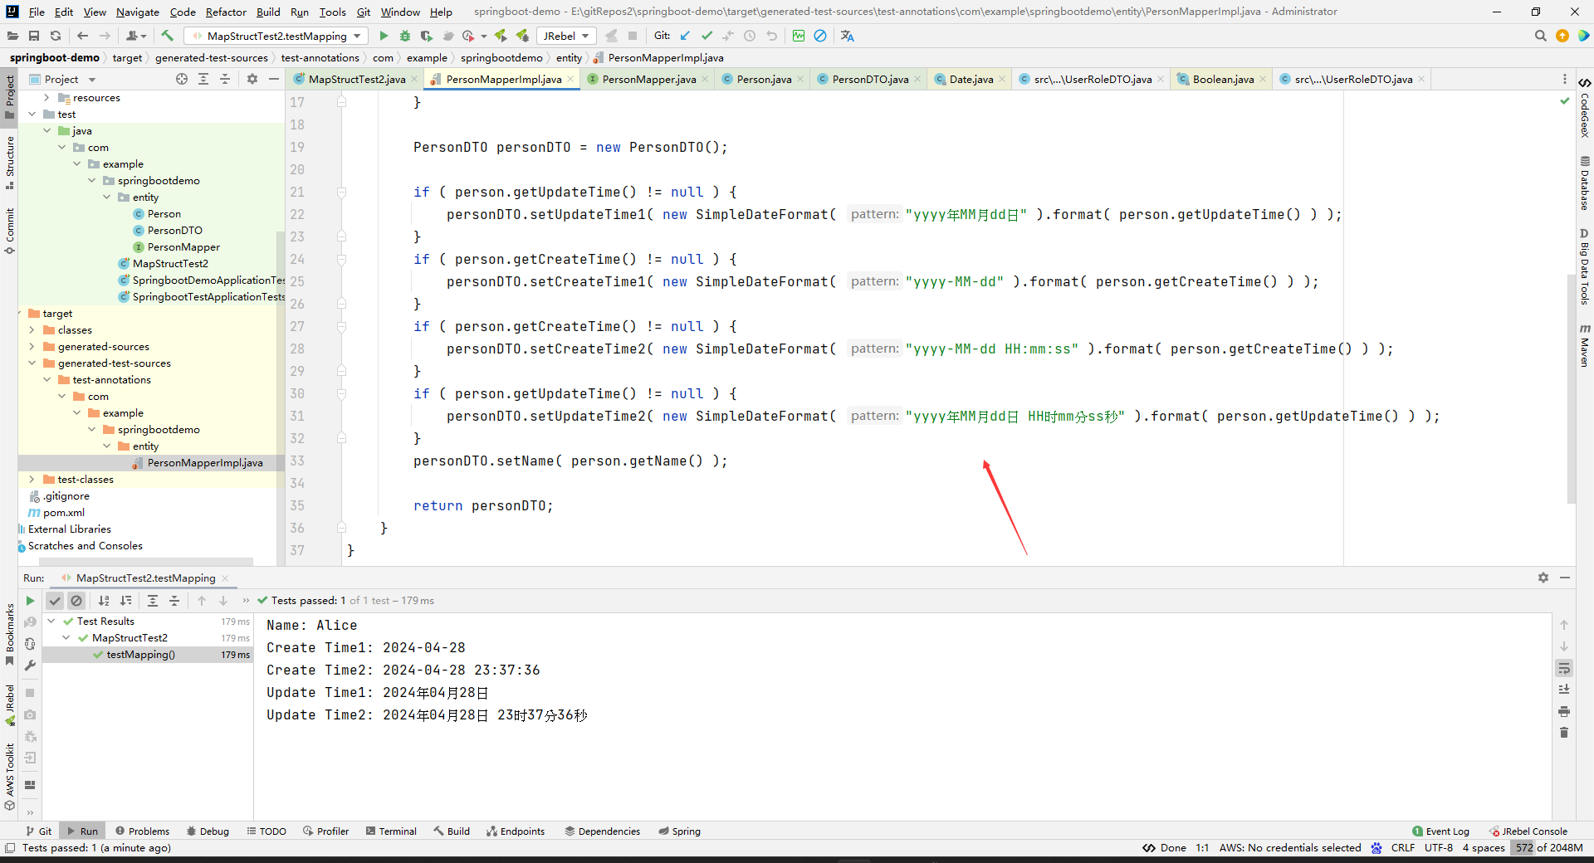The image size is (1594, 863).
Task: Open the Dependencies tool window button
Action: click(x=603, y=831)
